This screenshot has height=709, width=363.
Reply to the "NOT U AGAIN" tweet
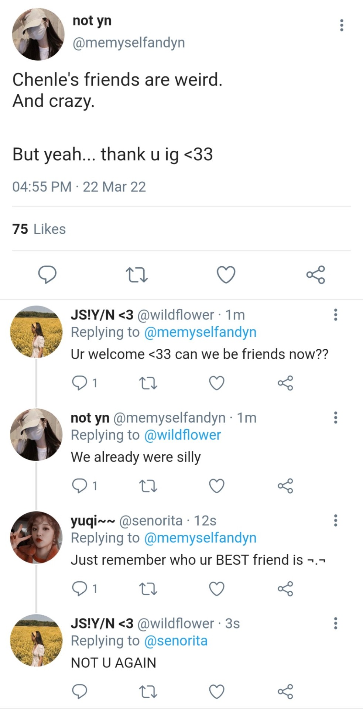[x=79, y=692]
